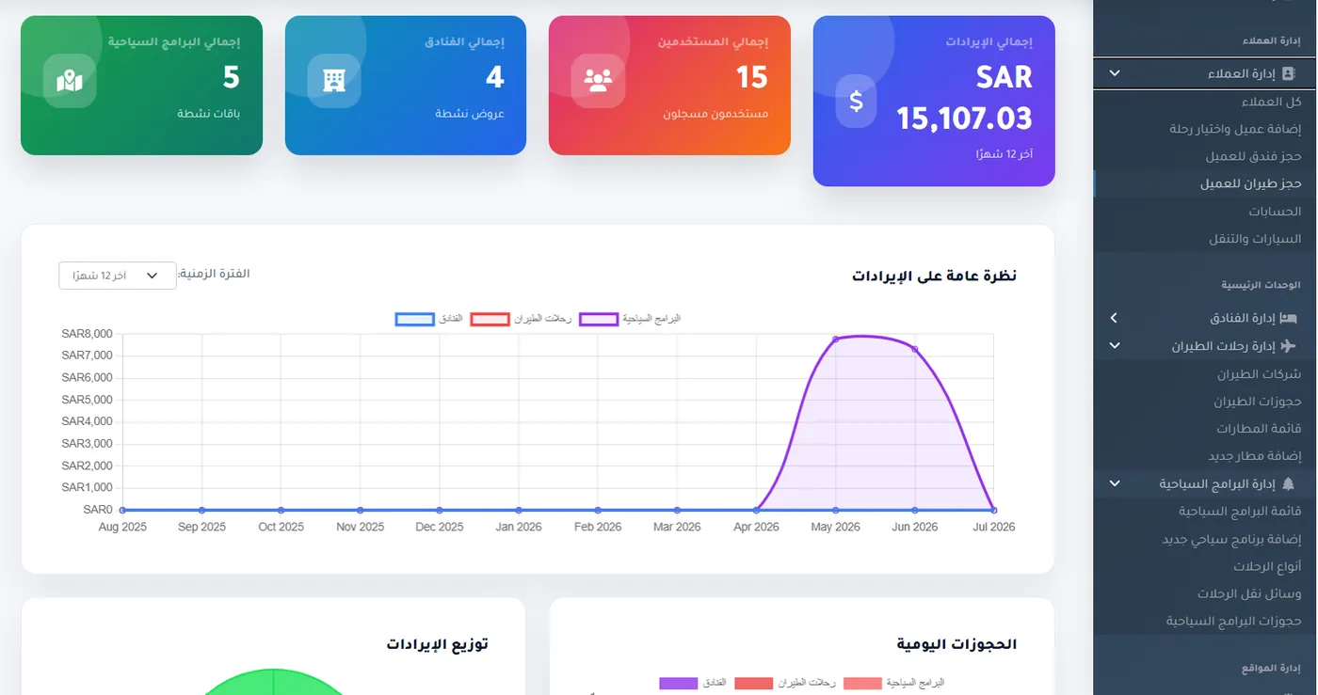The image size is (1318, 695).
Task: Collapse the إدارة رحلات الطيران menu chevron
Action: [1115, 346]
